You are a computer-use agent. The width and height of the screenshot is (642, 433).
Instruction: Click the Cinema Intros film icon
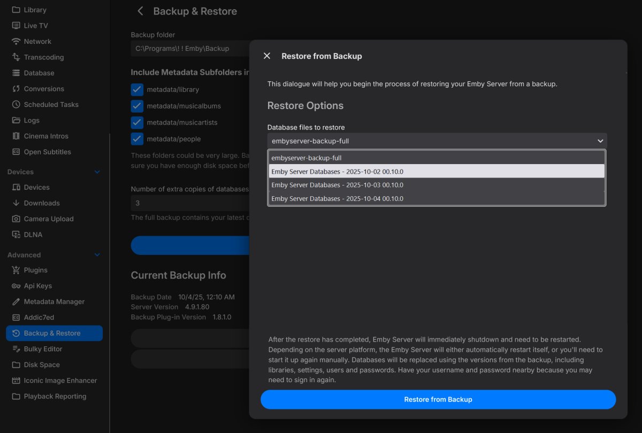[16, 136]
